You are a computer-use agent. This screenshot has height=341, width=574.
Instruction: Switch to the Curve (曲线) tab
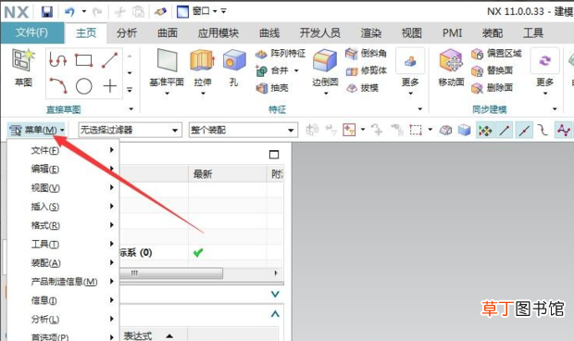click(x=269, y=33)
